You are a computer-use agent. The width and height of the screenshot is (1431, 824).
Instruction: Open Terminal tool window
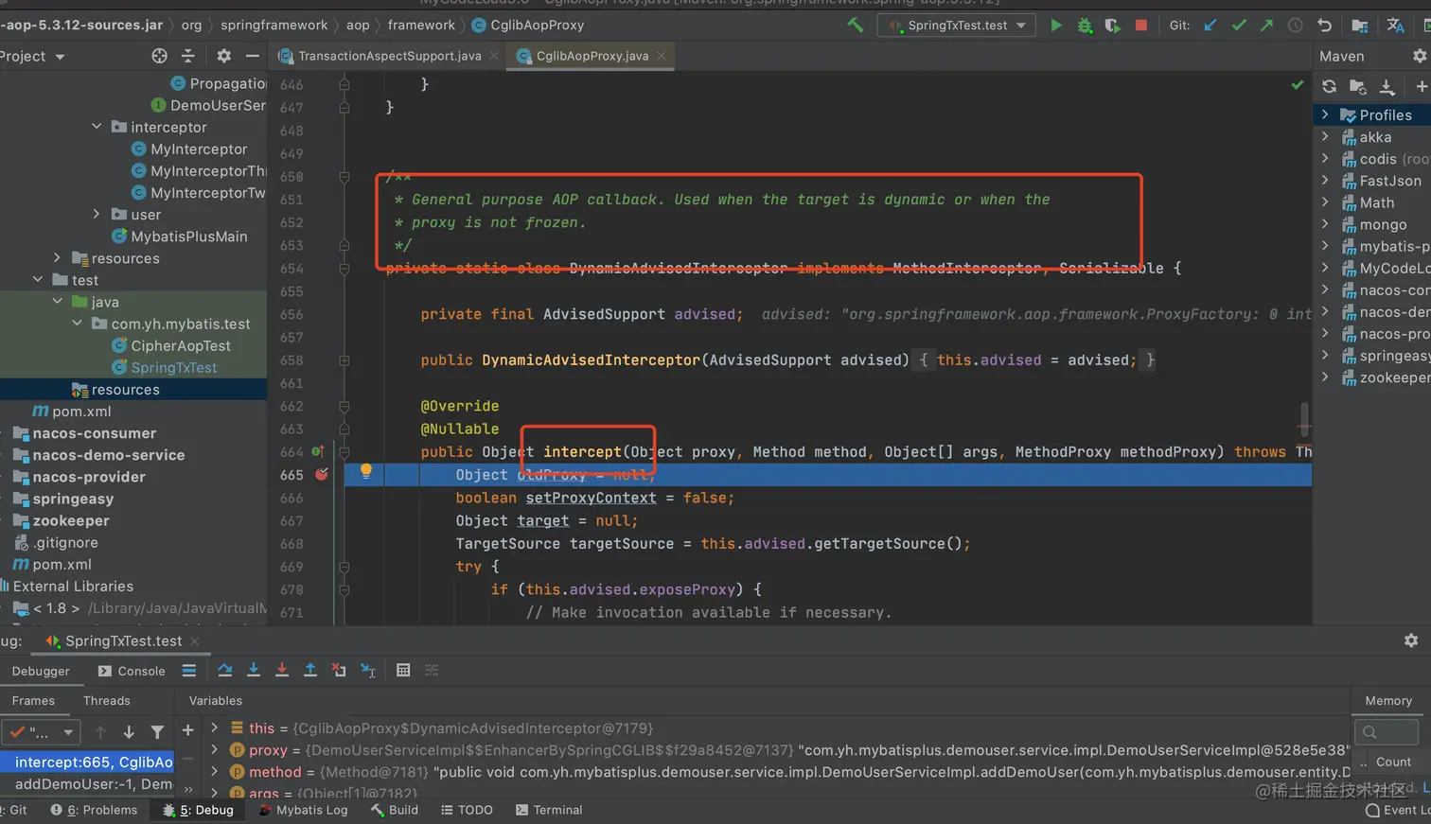[549, 810]
